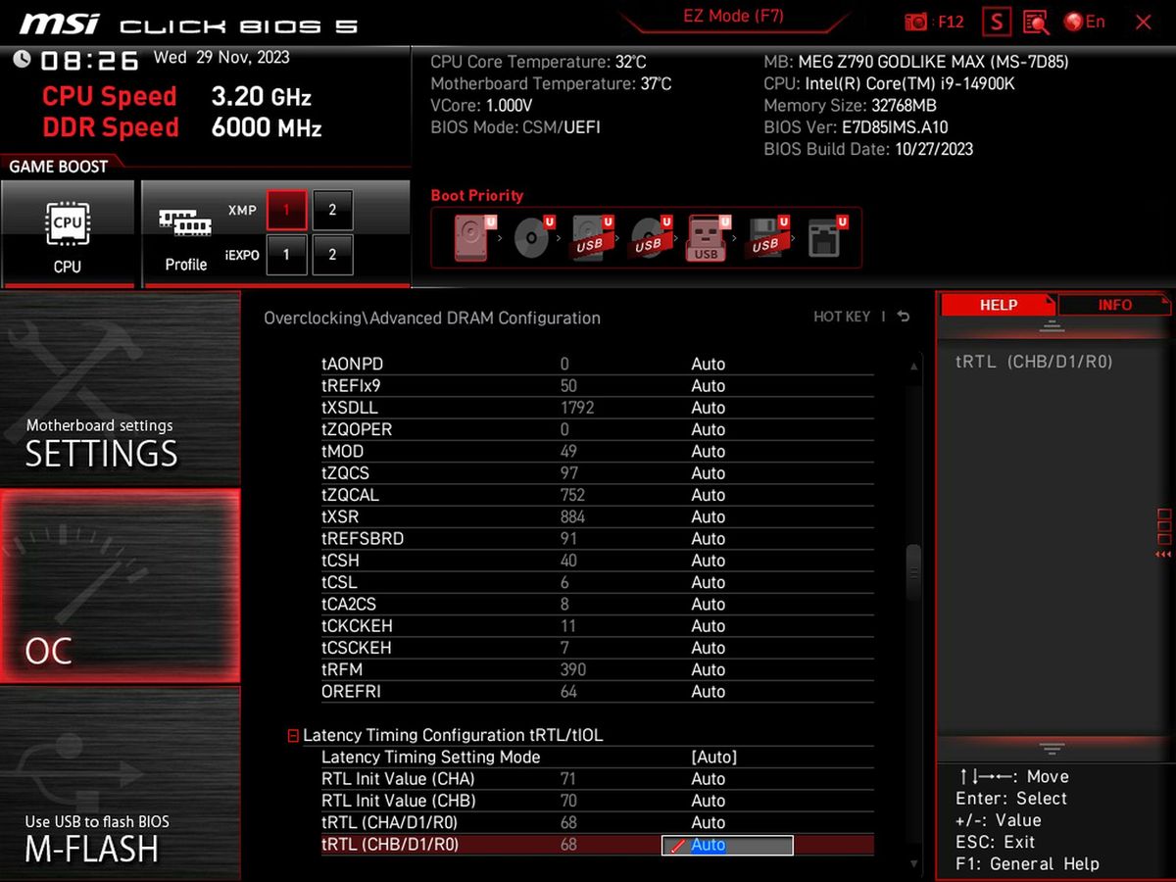Screen dimensions: 1176x882
Task: Change the tZQCAL Auto setting
Action: click(x=708, y=495)
